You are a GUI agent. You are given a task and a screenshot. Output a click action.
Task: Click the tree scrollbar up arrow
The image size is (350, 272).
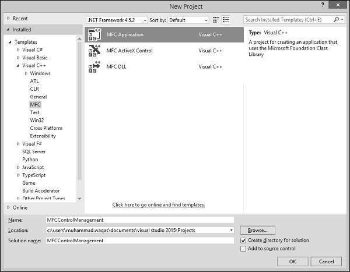click(x=79, y=39)
